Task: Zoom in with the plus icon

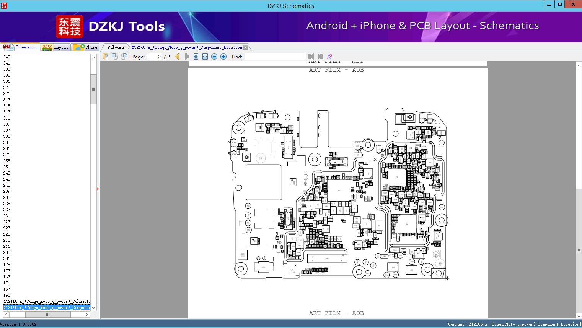Action: [x=223, y=57]
